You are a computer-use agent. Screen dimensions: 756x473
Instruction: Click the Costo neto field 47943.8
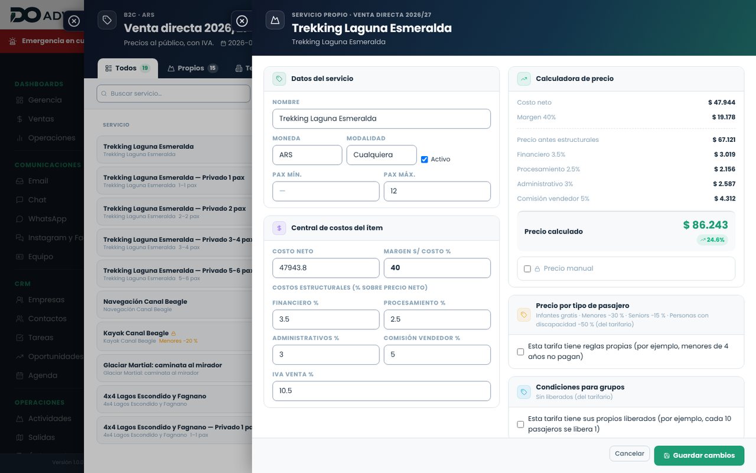click(326, 268)
